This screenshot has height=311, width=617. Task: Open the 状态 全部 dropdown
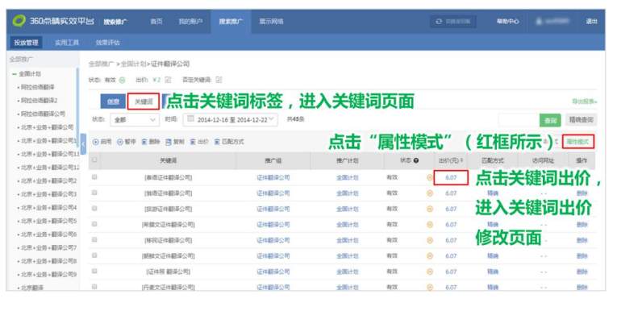135,120
